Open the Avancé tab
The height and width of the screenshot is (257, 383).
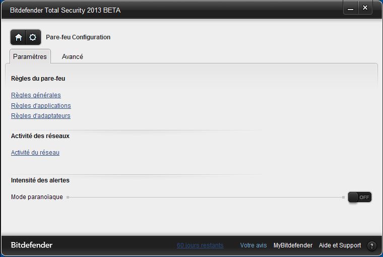72,56
